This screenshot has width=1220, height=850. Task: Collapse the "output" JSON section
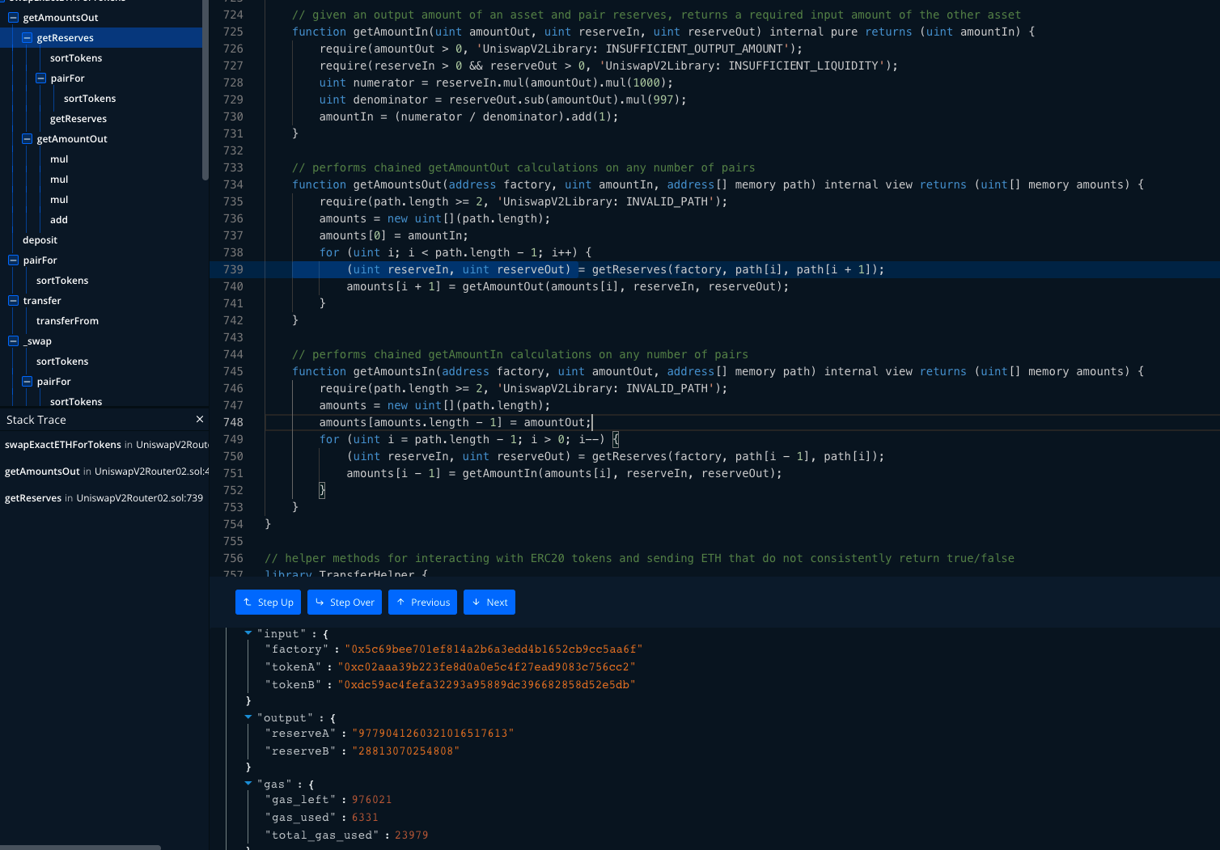[x=248, y=717]
